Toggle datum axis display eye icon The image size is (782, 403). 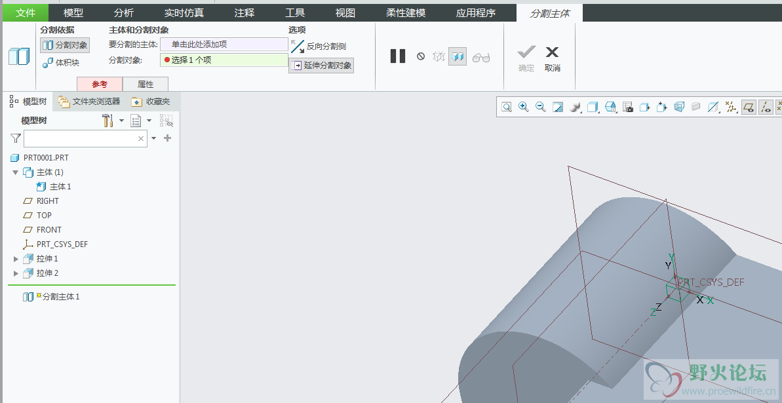766,107
